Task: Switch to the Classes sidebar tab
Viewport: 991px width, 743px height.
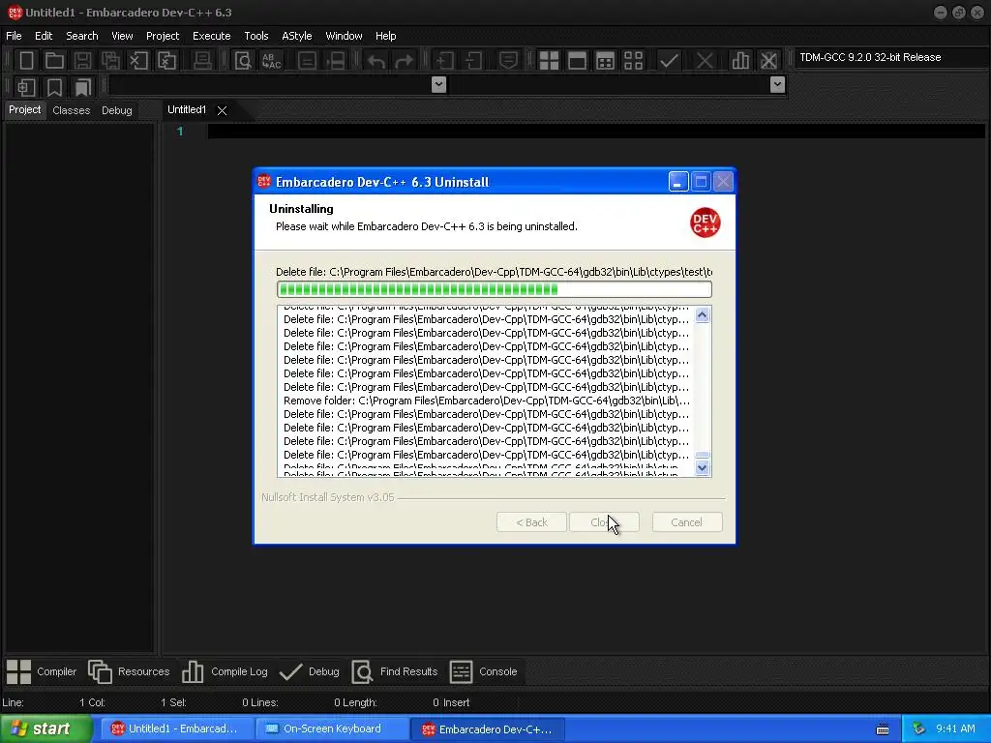Action: 72,110
